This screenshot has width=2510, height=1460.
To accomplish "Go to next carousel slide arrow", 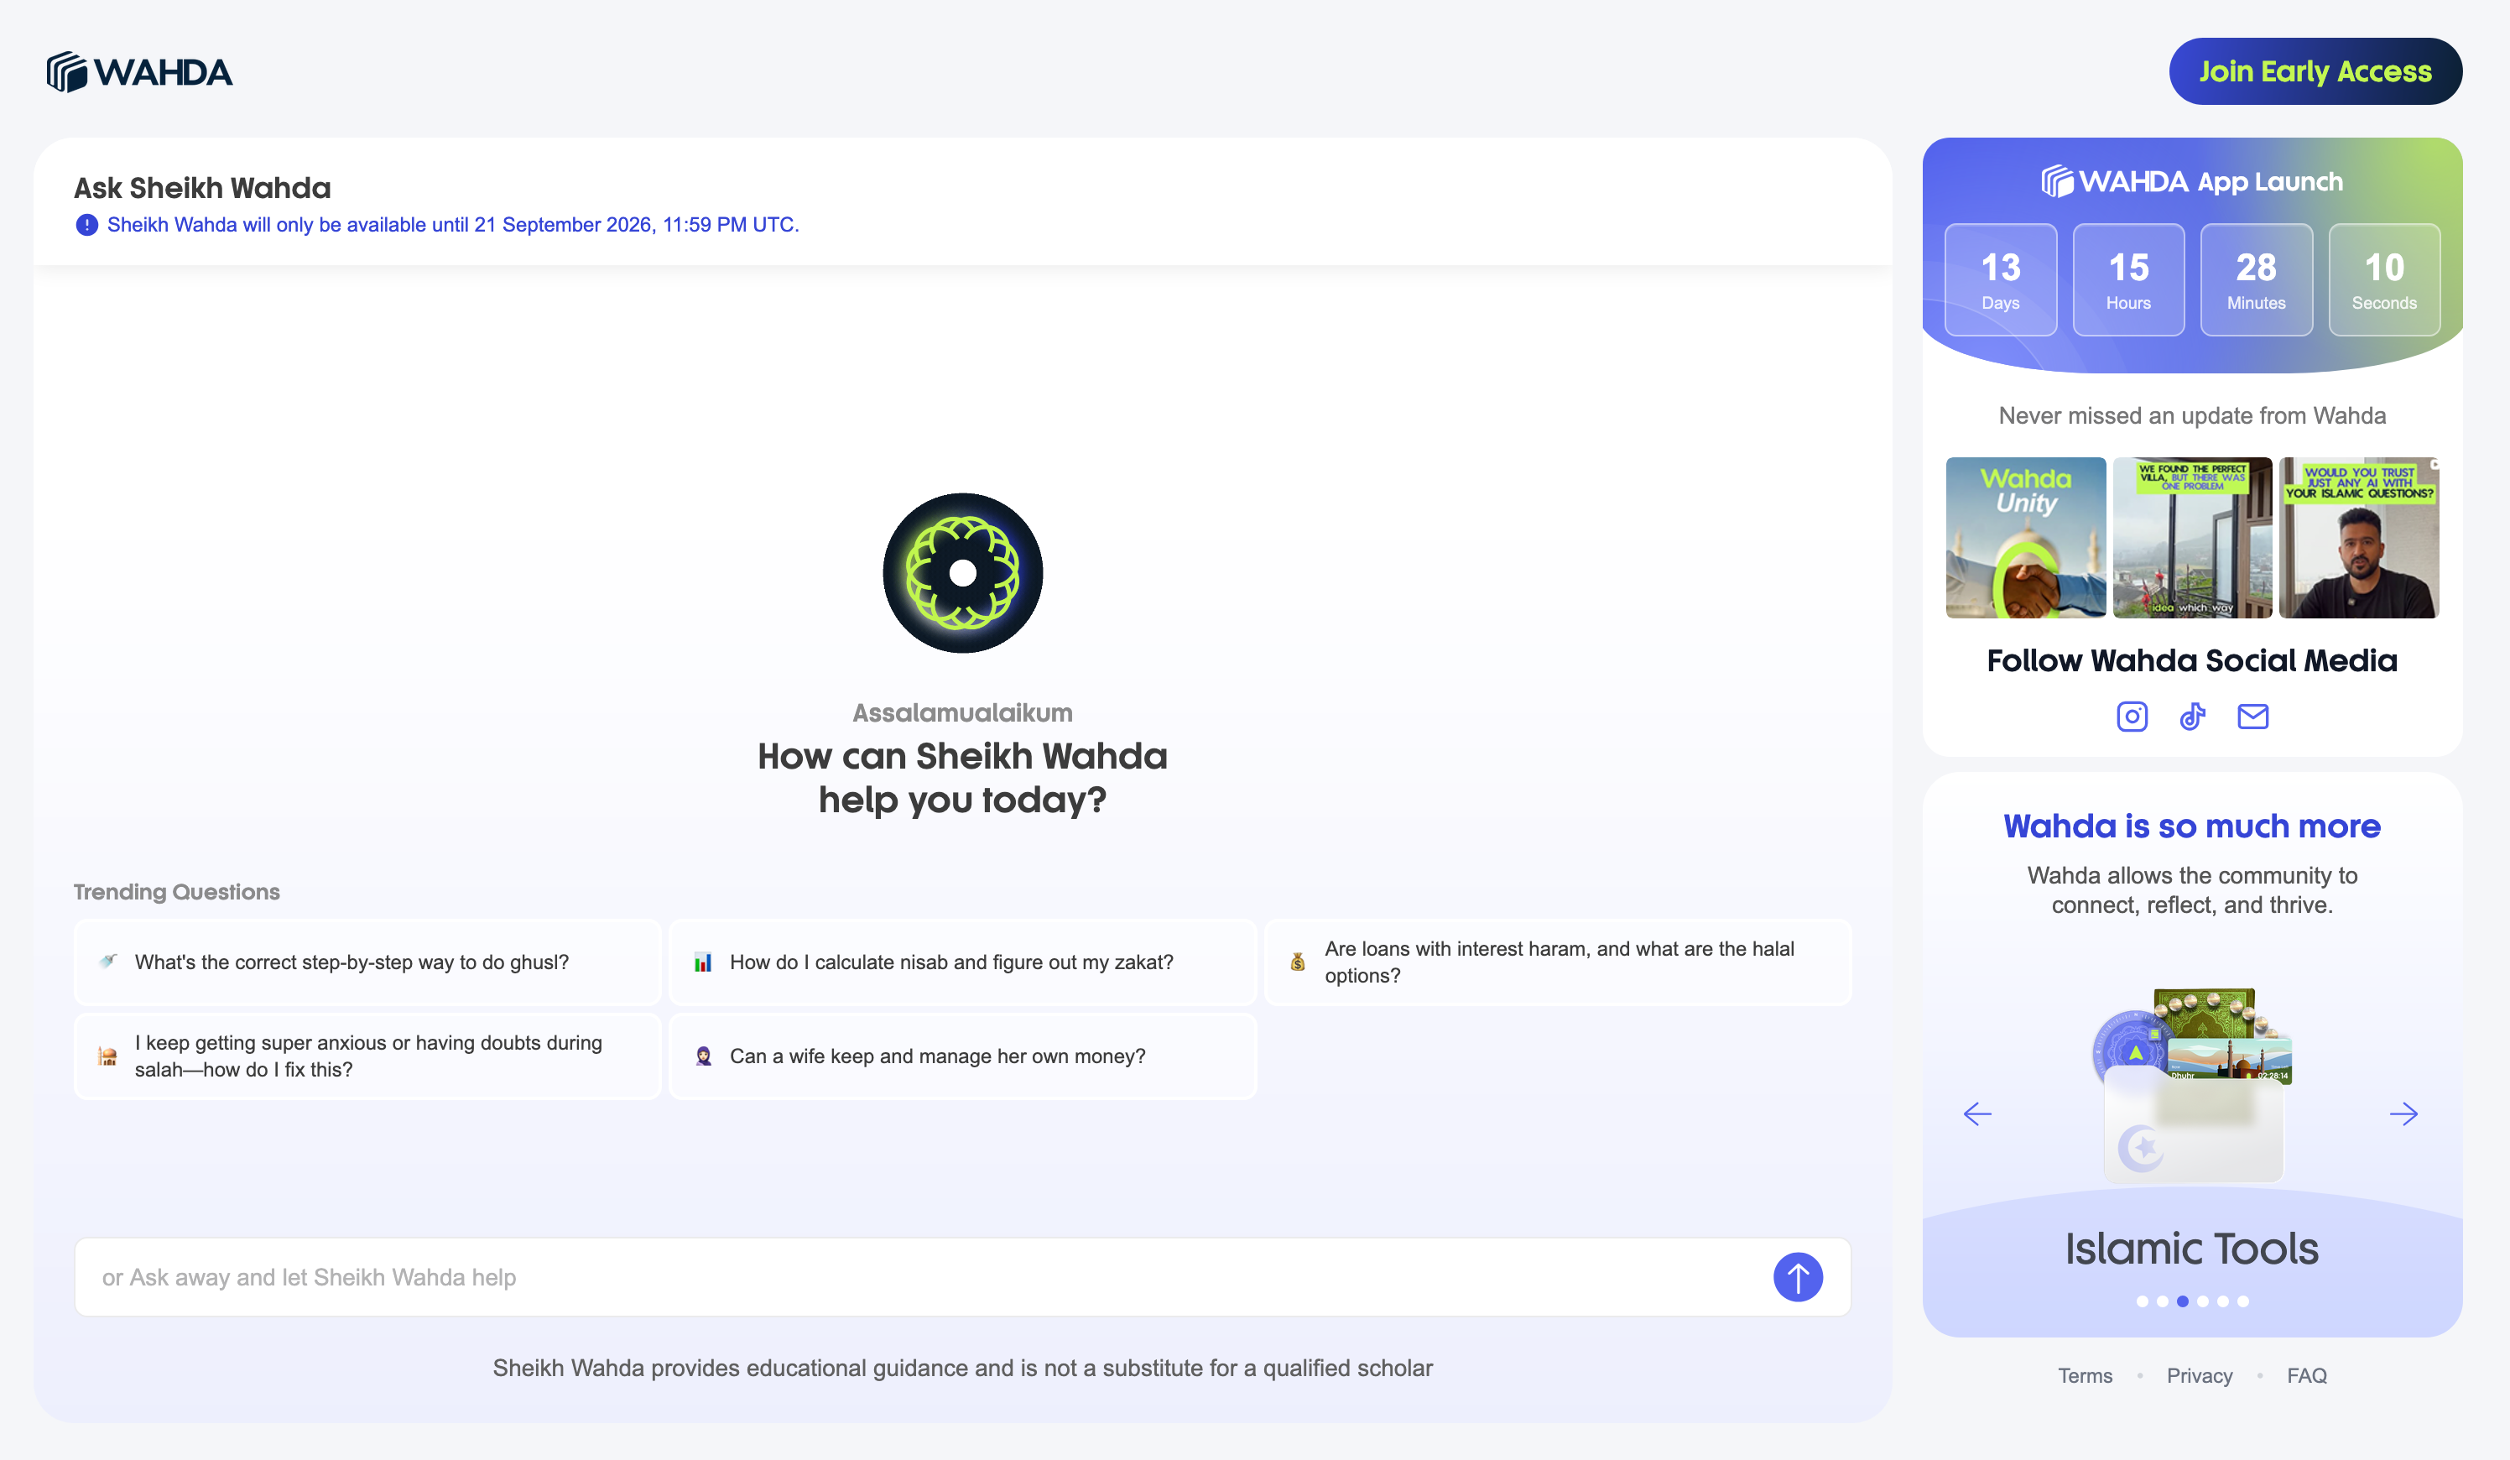I will pyautogui.click(x=2403, y=1113).
